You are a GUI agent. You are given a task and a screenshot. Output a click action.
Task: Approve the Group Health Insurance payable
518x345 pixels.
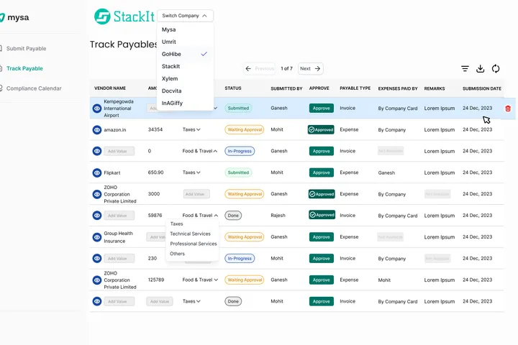(x=321, y=237)
